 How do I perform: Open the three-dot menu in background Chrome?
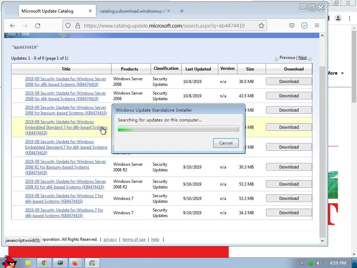[349, 18]
